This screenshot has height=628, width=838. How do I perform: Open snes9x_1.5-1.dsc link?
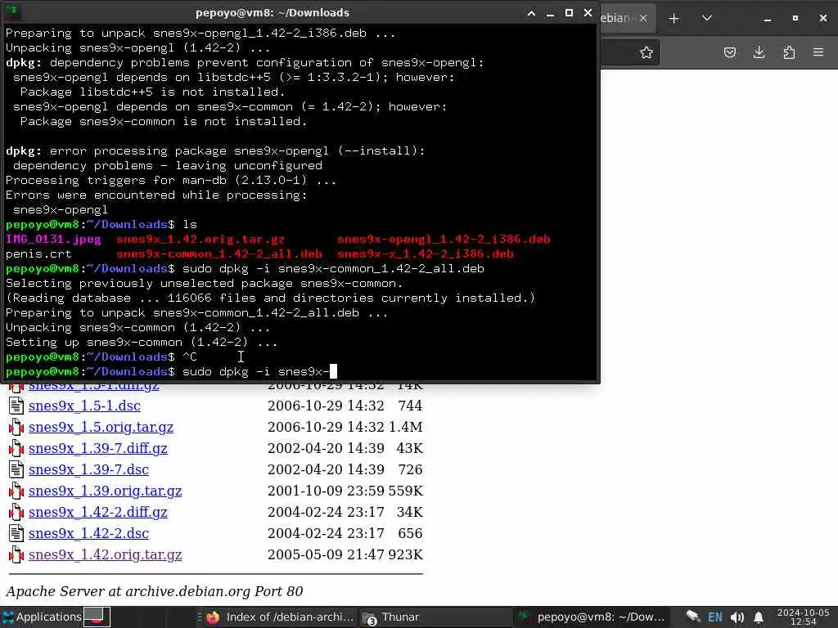click(84, 406)
